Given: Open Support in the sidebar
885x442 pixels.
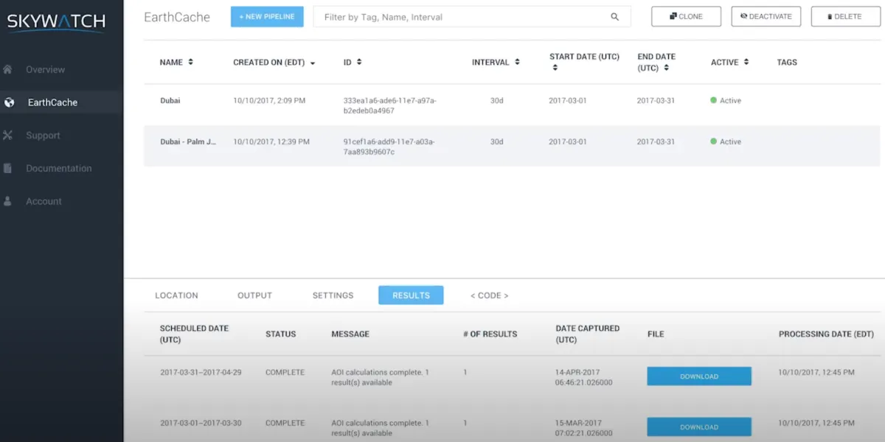Looking at the screenshot, I should [43, 136].
